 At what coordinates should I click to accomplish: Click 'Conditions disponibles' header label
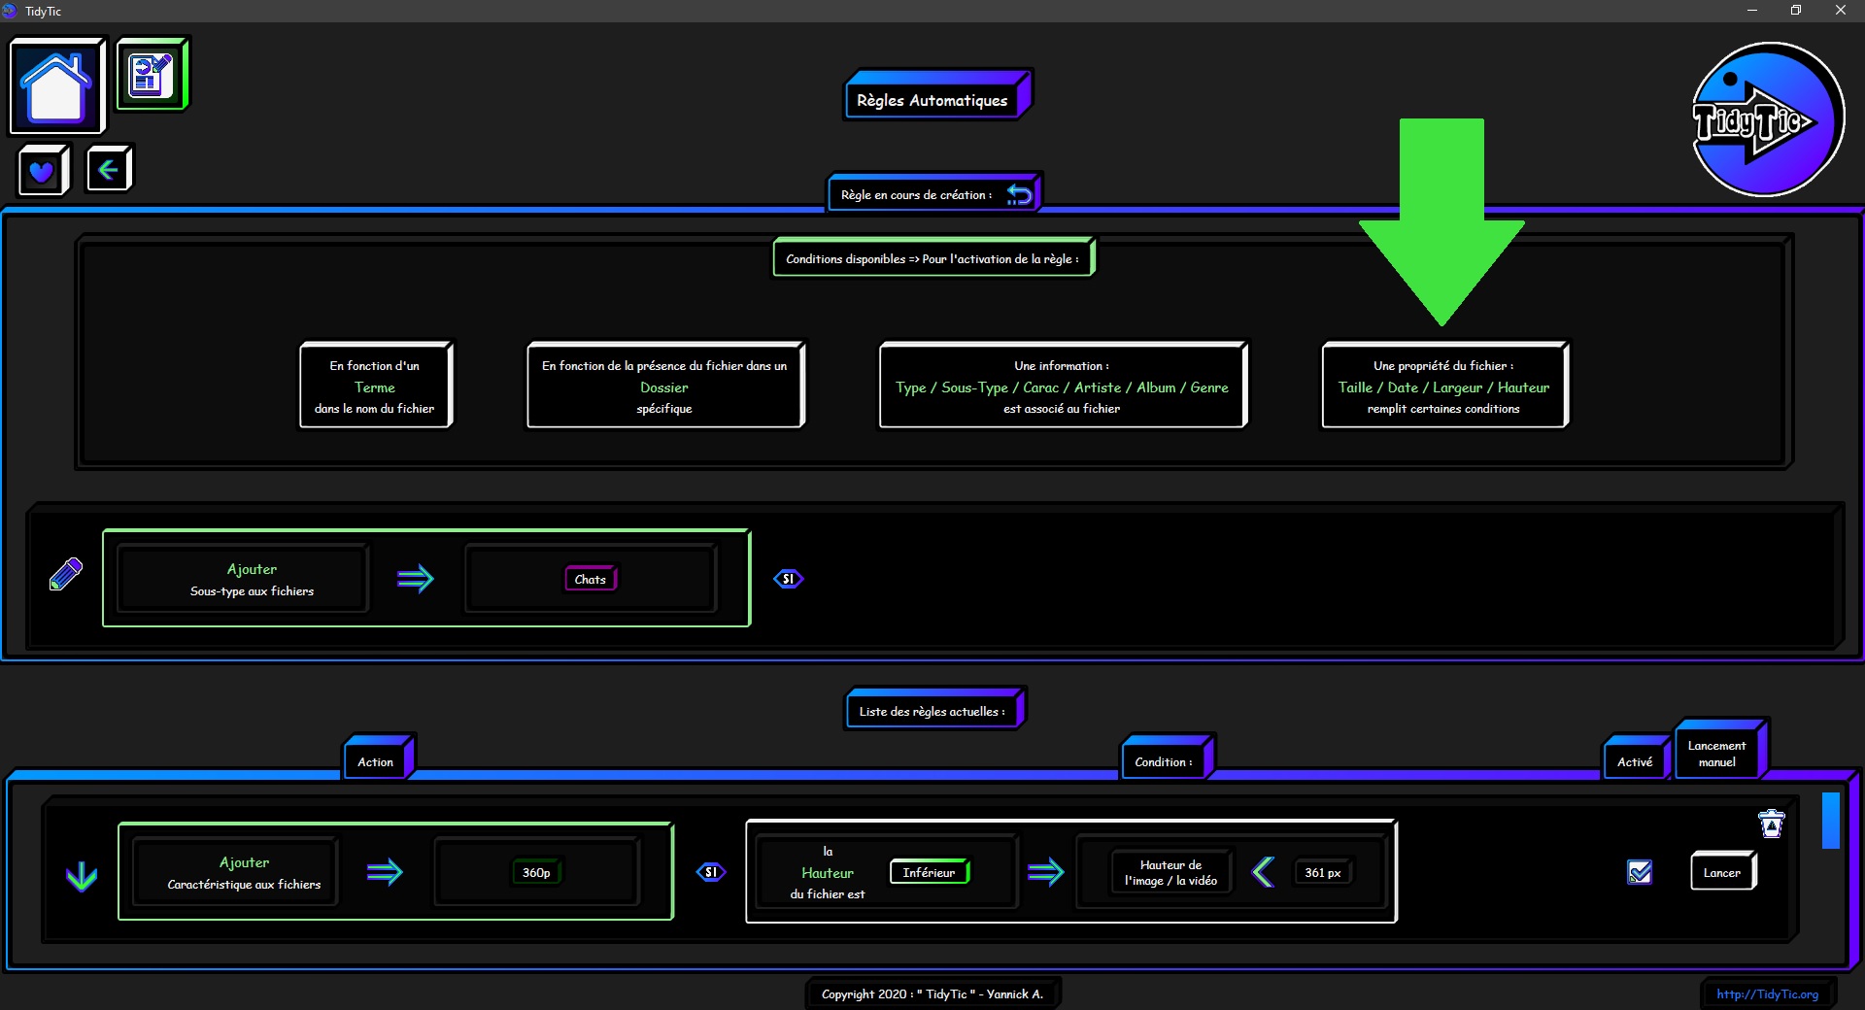932,258
